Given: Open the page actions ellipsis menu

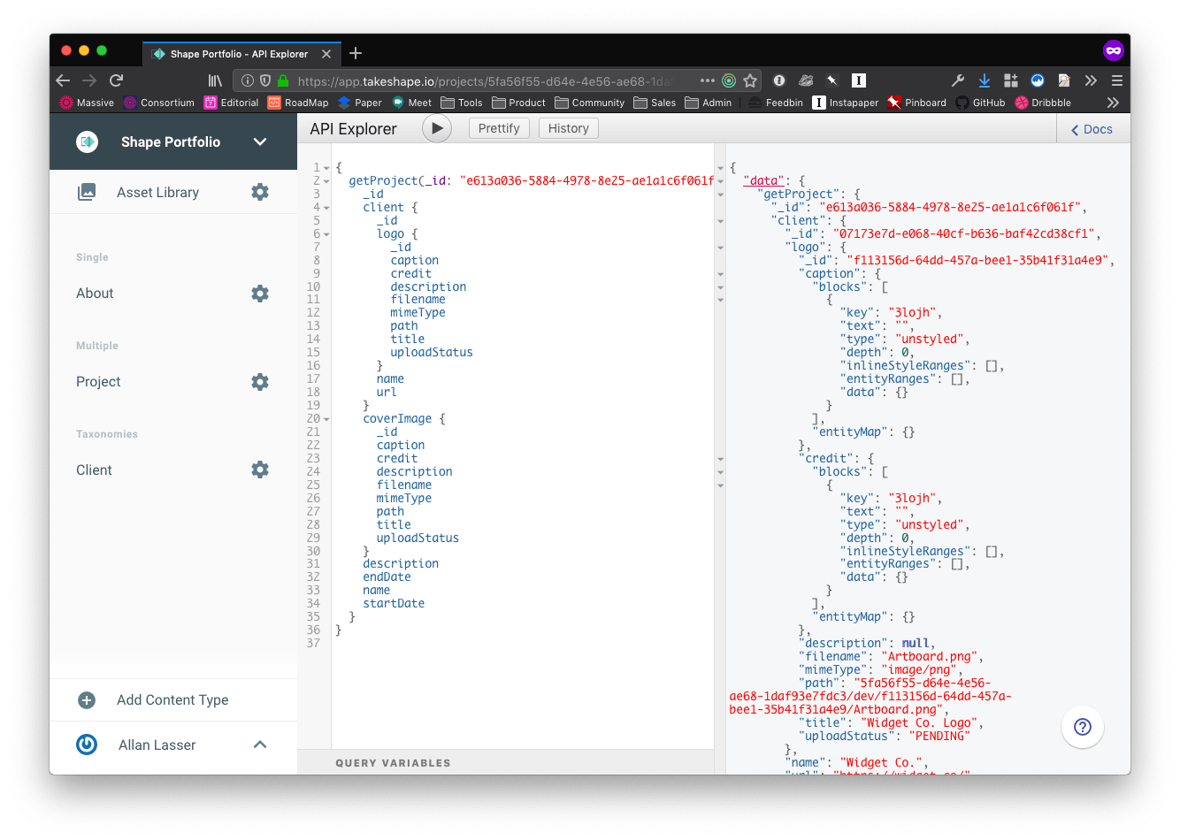Looking at the screenshot, I should click(707, 80).
